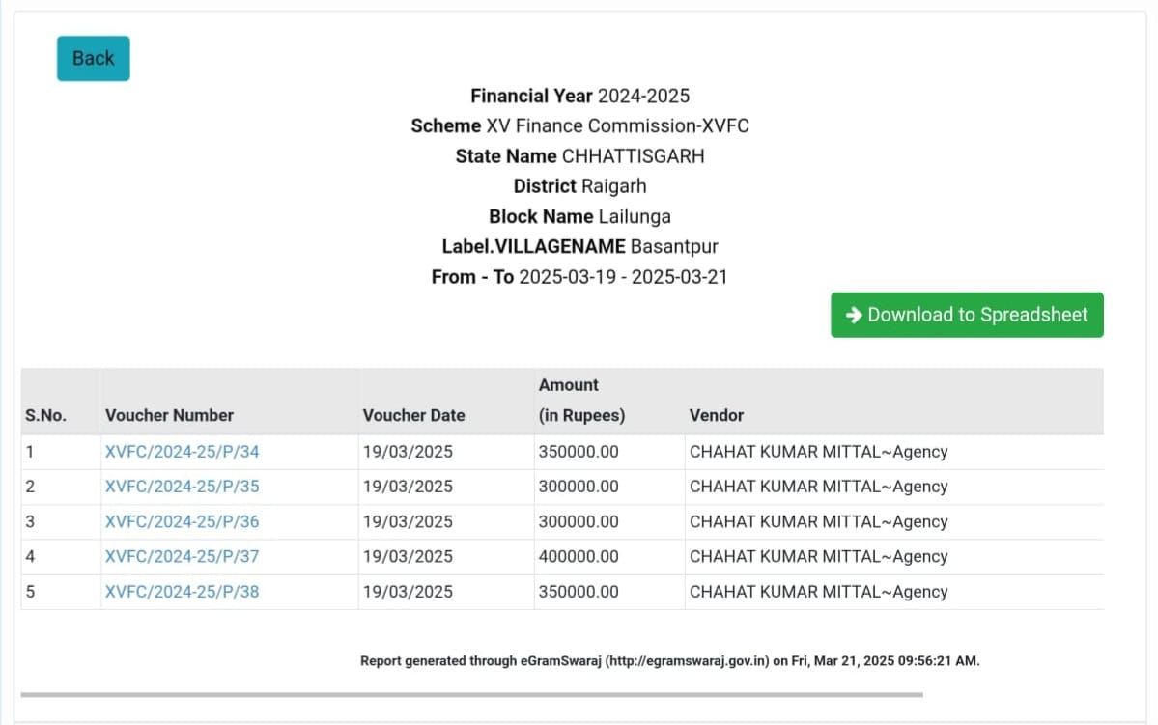This screenshot has width=1158, height=725.
Task: Select the first row's 350000.00 amount
Action: (x=579, y=452)
